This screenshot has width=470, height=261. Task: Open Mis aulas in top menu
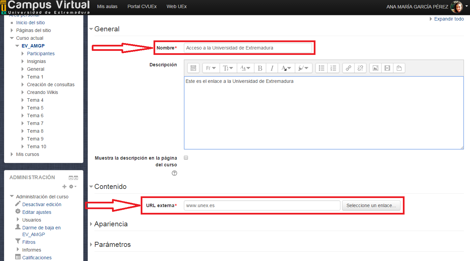(107, 6)
